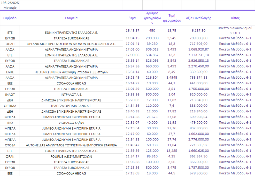The width and height of the screenshot is (255, 176).
Task: Click the Εταιρεία column header
Action: 71,18
